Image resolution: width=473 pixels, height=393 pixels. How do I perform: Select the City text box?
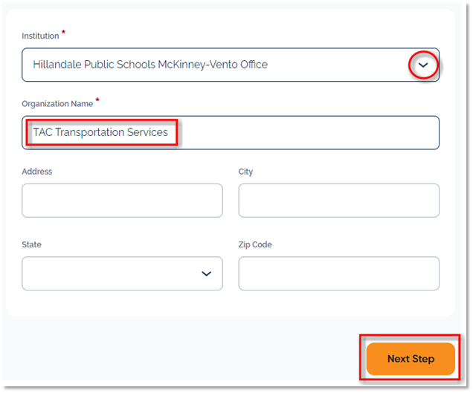pos(338,201)
